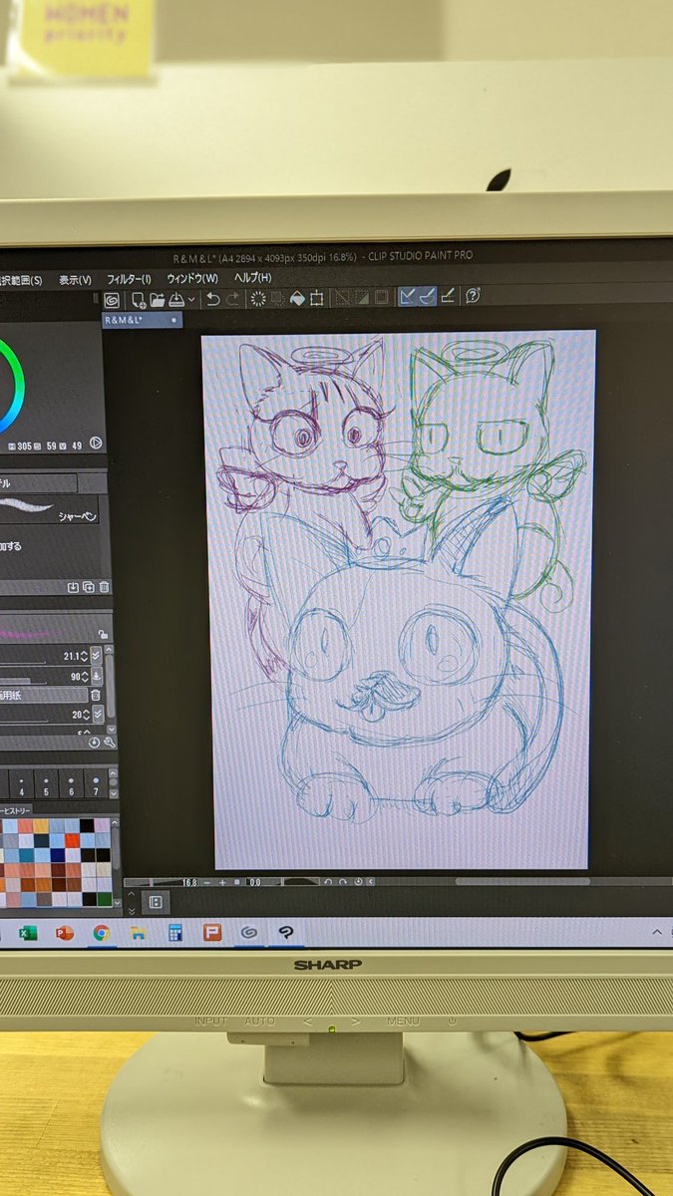
Task: Open the ヘルプ(H) menu
Action: 252,277
